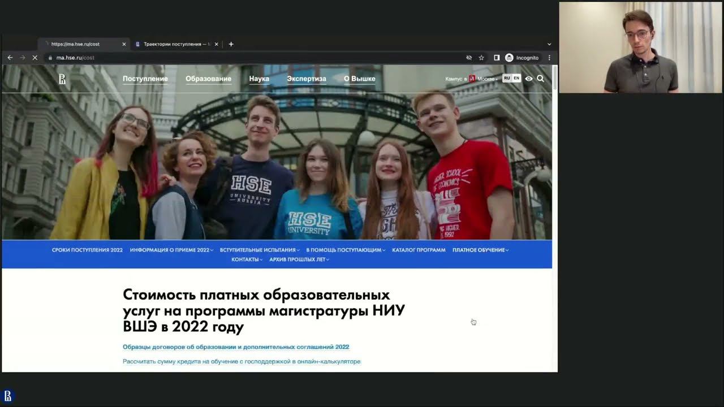Expand Контакты menu
Screen dimensions: 724x407
[x=247, y=259]
